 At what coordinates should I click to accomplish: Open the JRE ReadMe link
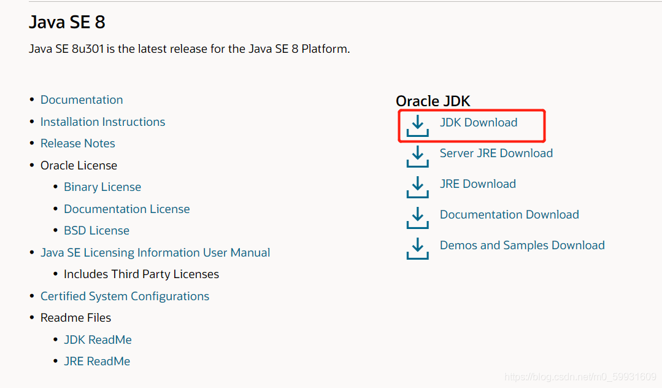[97, 362]
